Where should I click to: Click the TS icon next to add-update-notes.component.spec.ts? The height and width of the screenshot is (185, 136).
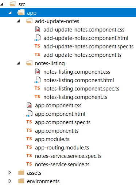point(37,46)
